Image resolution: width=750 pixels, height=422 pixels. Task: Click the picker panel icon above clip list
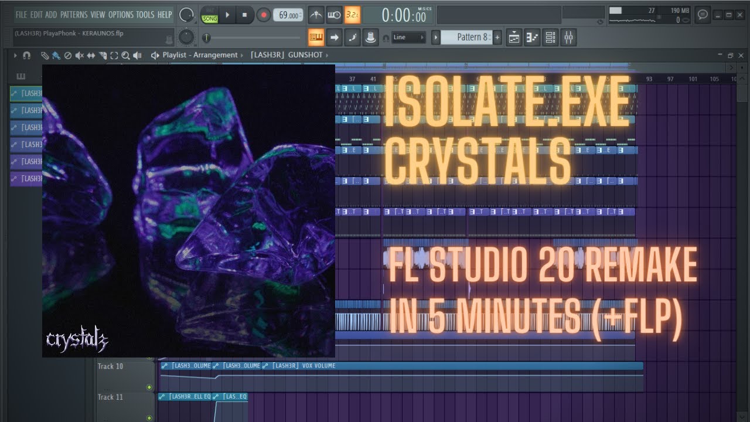tap(21, 76)
